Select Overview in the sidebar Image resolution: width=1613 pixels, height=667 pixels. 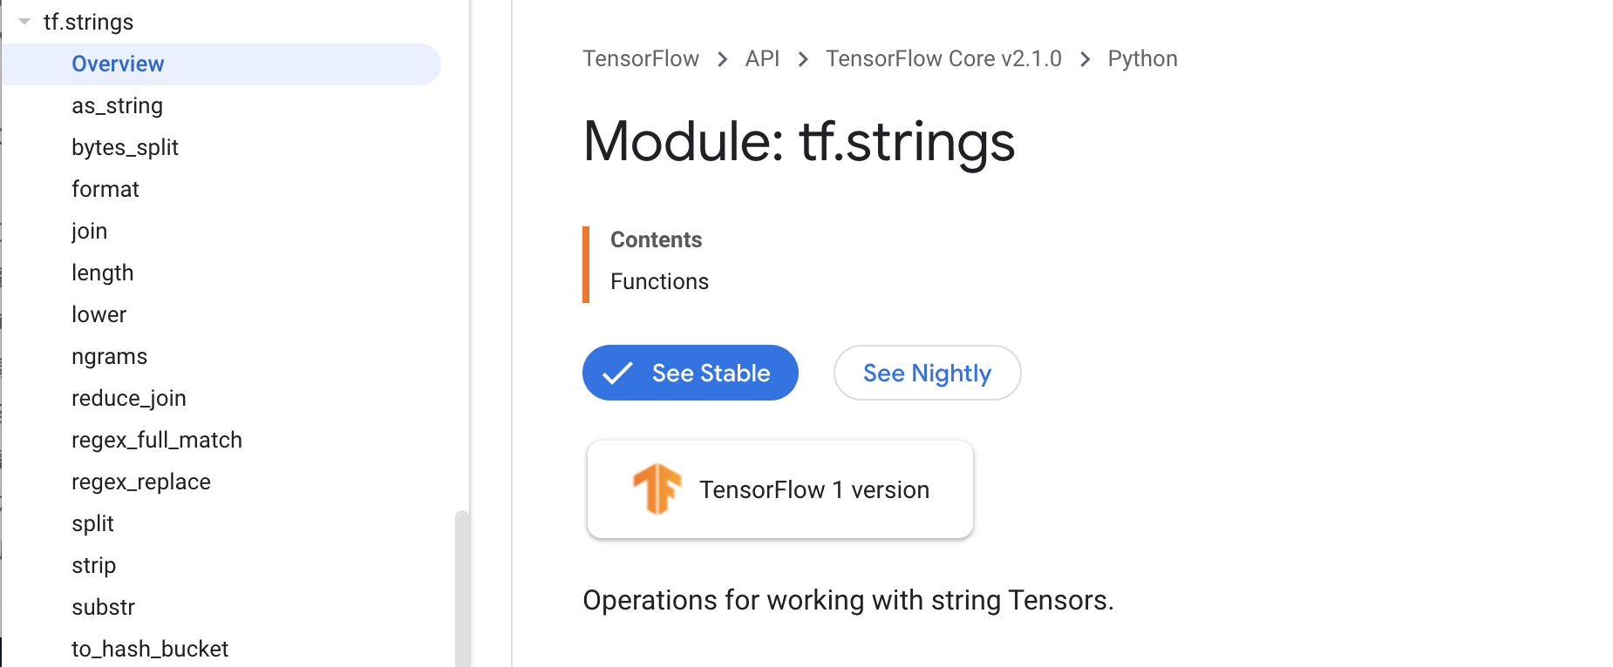pos(118,64)
